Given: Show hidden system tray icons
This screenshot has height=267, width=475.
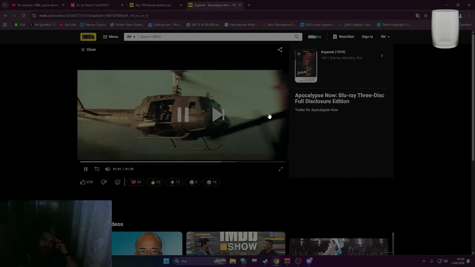Looking at the screenshot, I should (424, 261).
